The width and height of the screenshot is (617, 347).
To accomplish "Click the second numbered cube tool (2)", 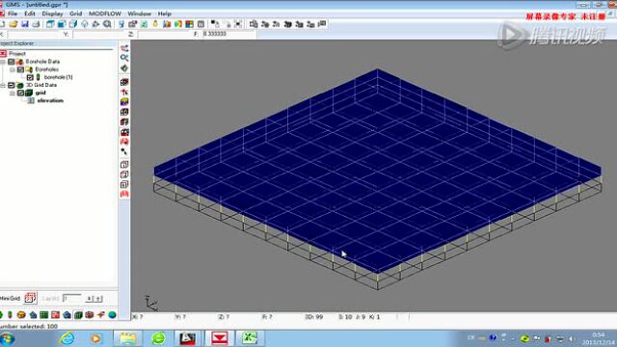I will point(124,174).
